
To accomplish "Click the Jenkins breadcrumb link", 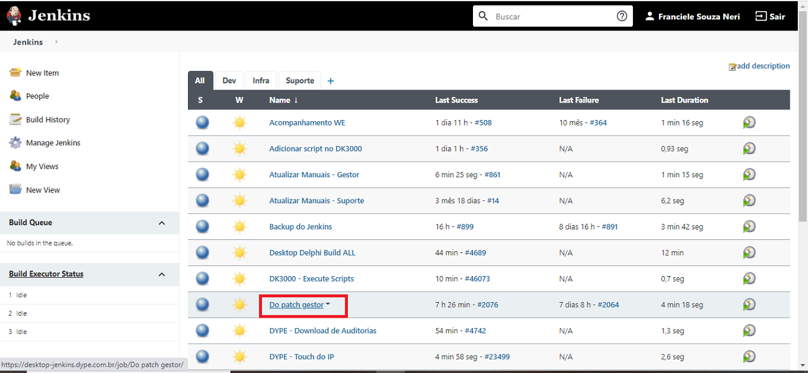I will pos(28,42).
